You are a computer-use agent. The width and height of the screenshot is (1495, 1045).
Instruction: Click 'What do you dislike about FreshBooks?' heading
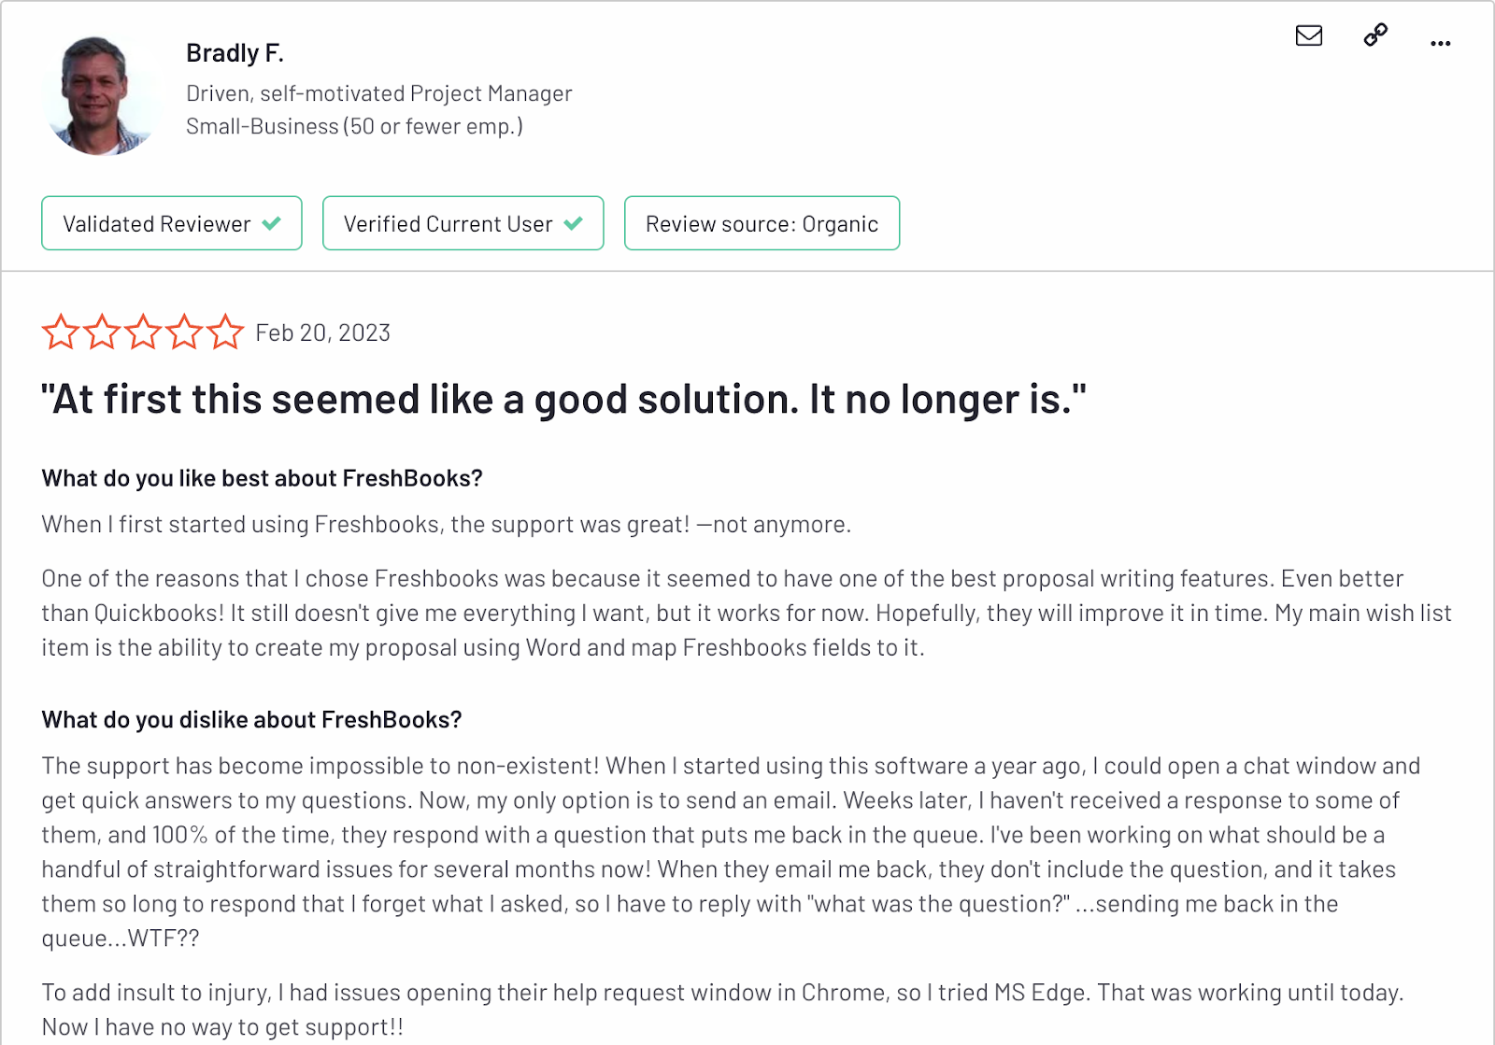[252, 720]
